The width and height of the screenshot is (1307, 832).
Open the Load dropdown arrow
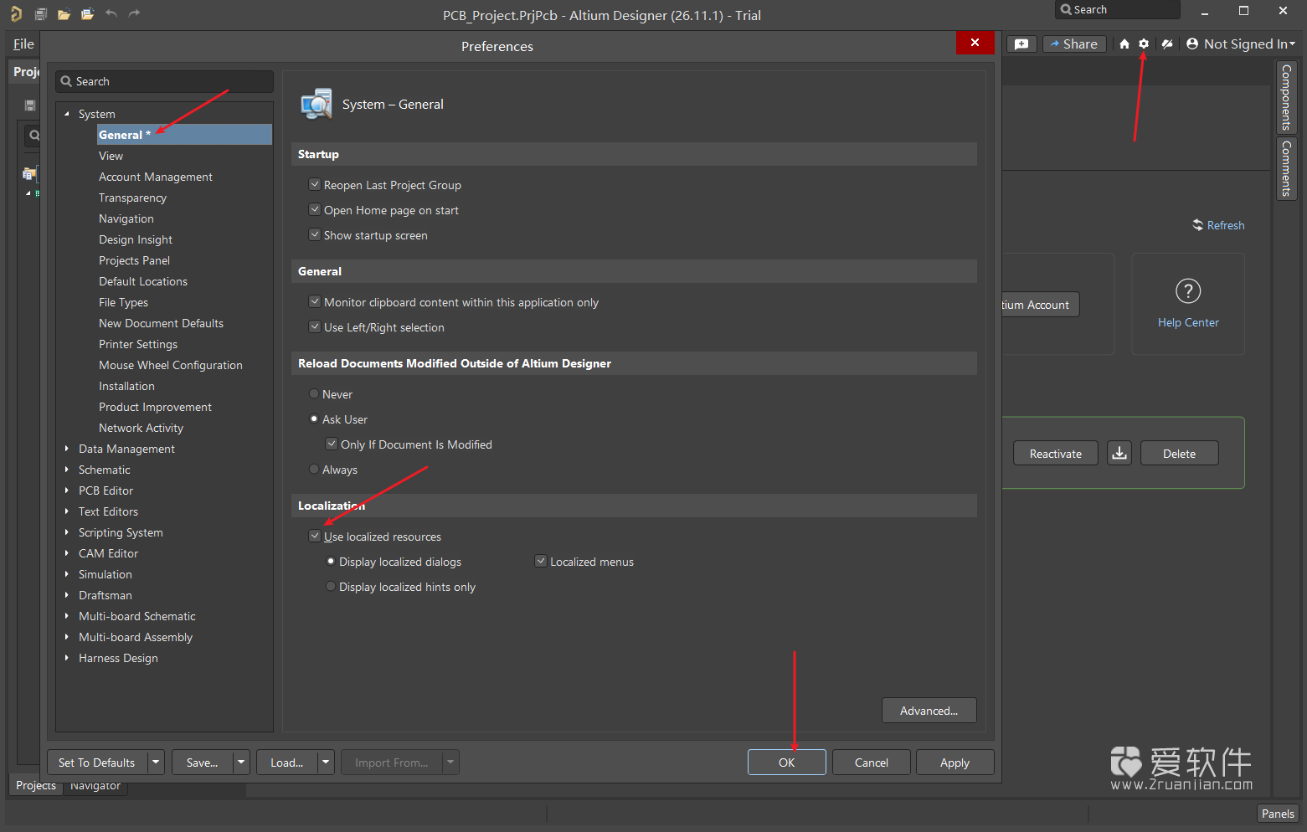pos(326,763)
